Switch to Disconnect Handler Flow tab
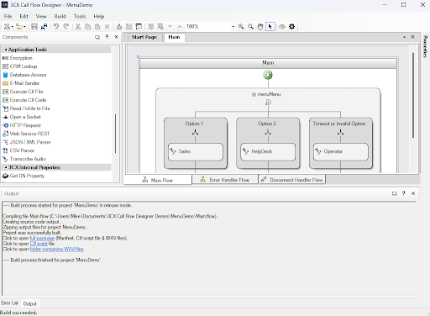Viewport: 430px width, 316px height. coord(291,180)
